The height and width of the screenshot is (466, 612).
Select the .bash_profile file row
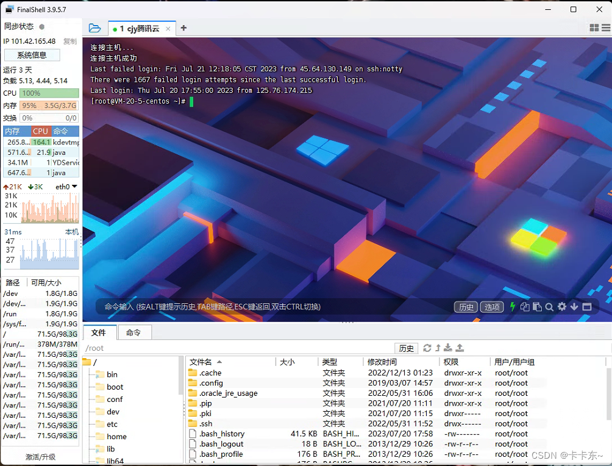point(367,454)
